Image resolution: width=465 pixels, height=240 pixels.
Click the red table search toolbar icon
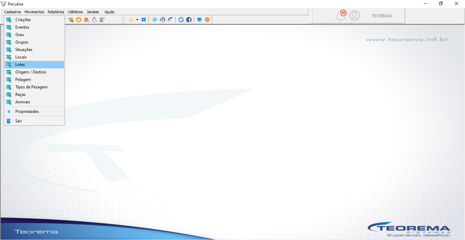[86, 20]
